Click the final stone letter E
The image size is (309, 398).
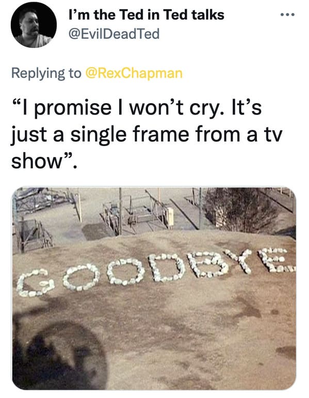coord(276,260)
